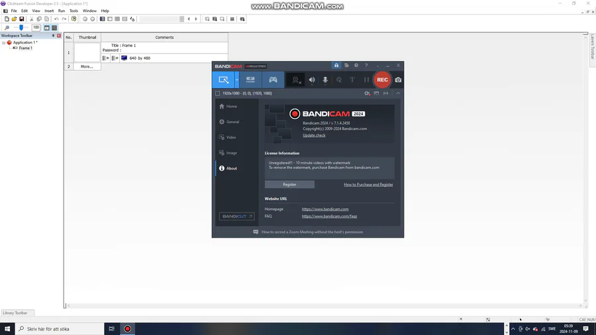Click the Bandicam help question mark icon
This screenshot has height=335, width=596.
pos(366,66)
